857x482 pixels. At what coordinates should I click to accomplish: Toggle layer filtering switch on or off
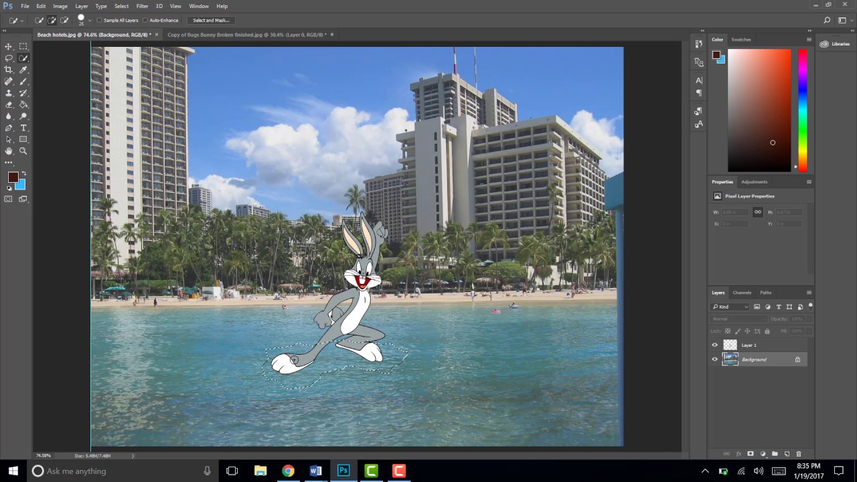(810, 306)
